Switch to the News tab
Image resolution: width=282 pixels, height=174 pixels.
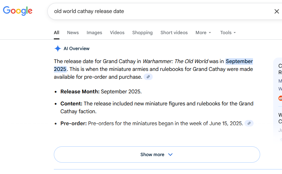coord(73,33)
